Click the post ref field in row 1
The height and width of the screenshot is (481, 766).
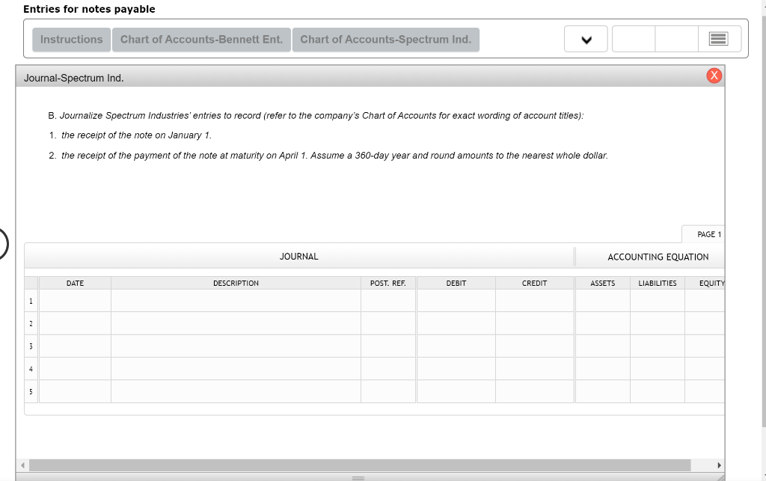[x=388, y=301]
